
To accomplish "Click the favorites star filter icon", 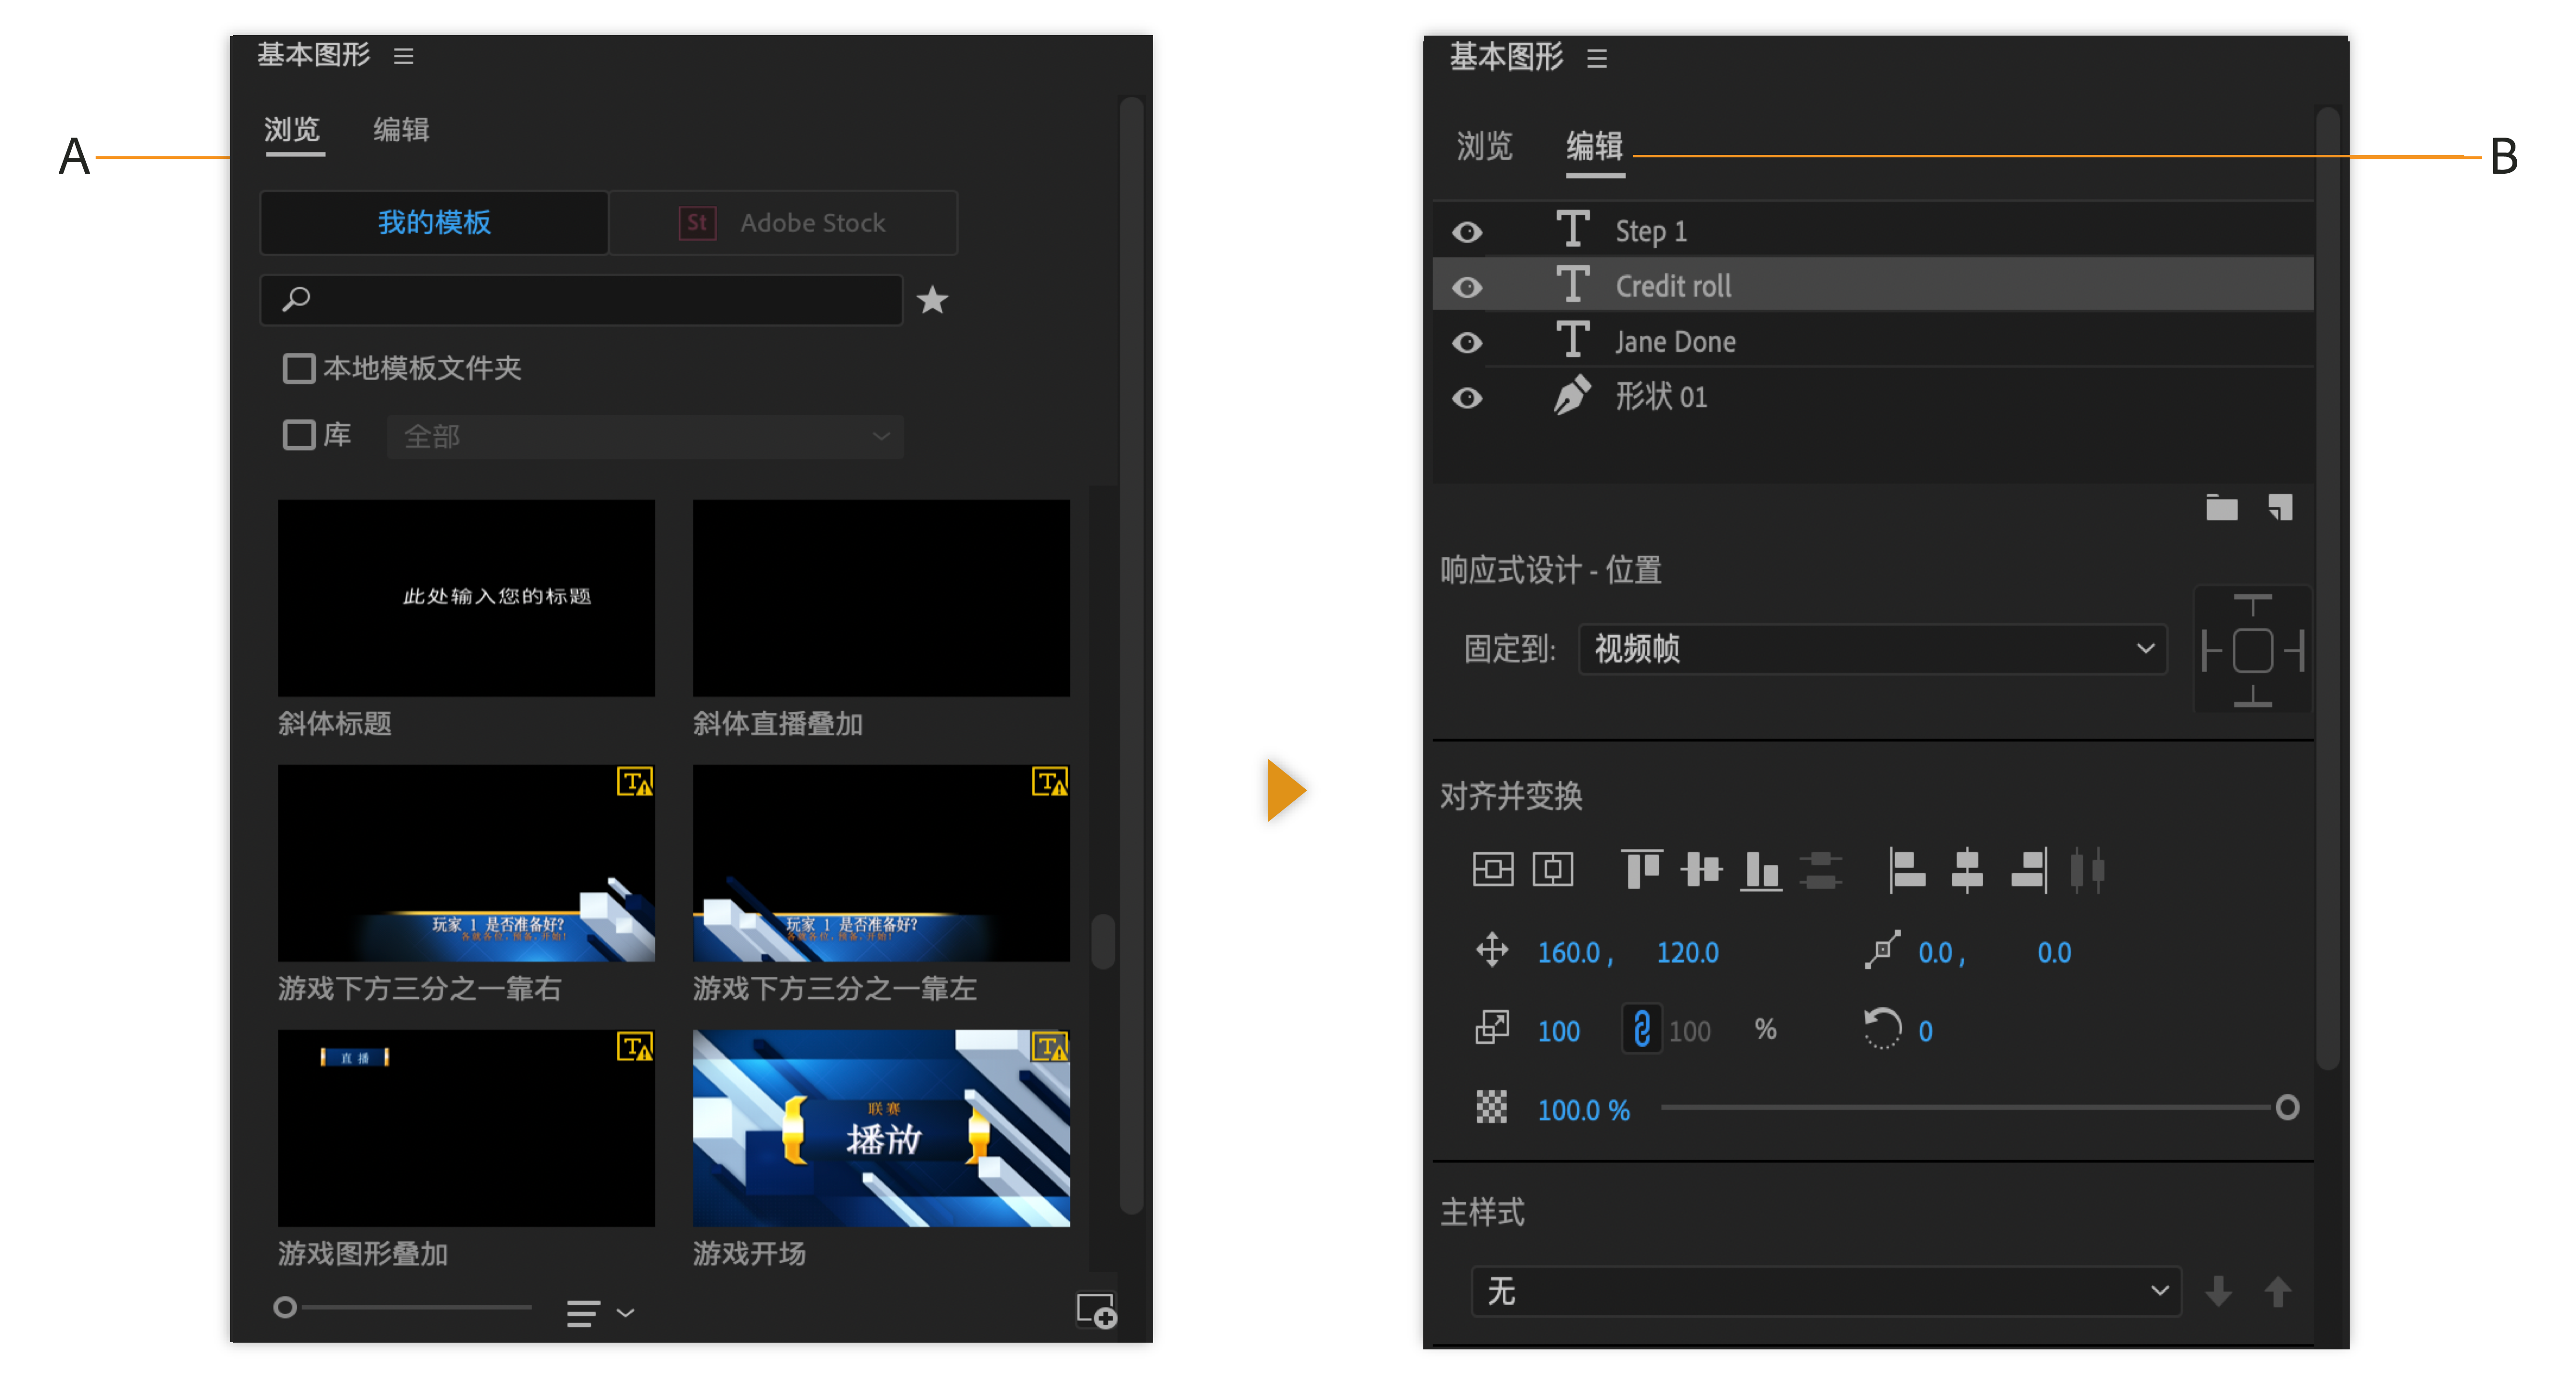I will click(x=932, y=300).
